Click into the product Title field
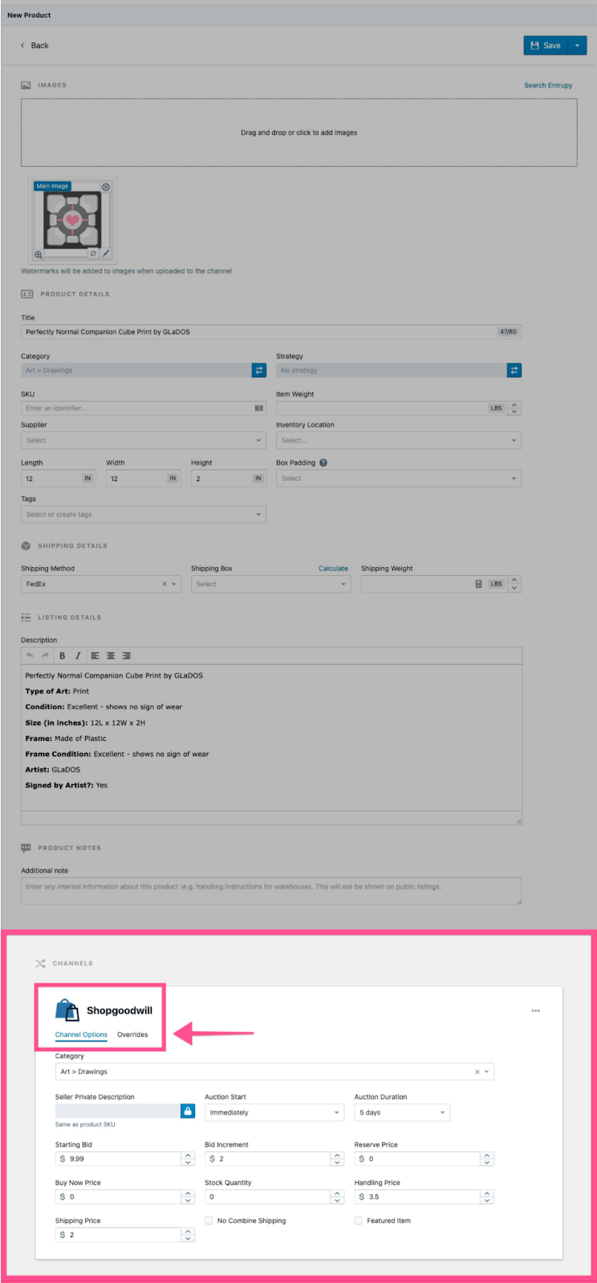Screen dimensions: 597x1283 click(257, 332)
